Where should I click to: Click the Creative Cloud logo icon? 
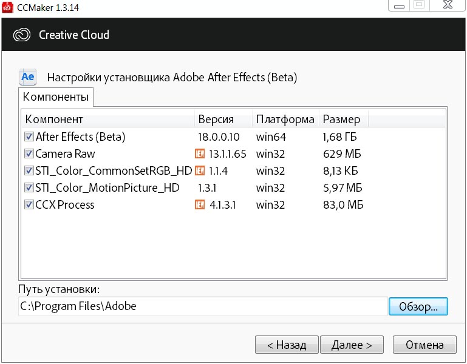[22, 35]
